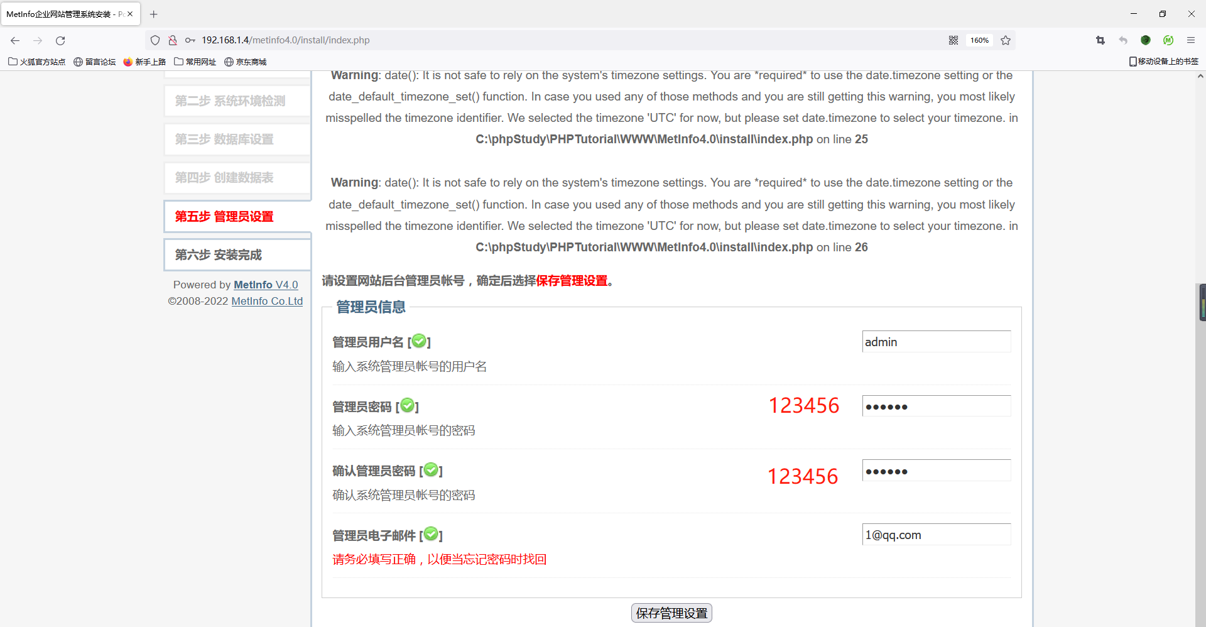Open 移动设备上的书签 folder
The image size is (1206, 627).
(1164, 62)
